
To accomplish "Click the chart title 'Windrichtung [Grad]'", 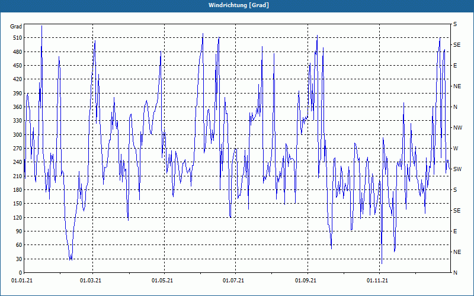I will coord(239,5).
